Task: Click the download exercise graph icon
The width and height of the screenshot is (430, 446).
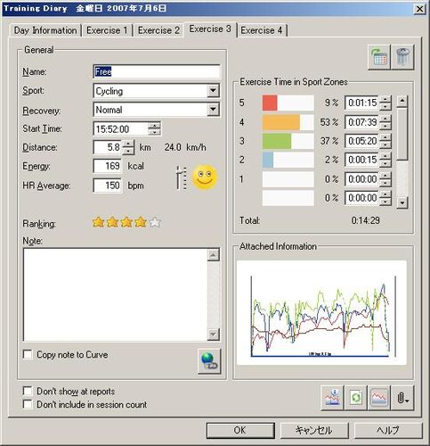Action: (x=332, y=398)
